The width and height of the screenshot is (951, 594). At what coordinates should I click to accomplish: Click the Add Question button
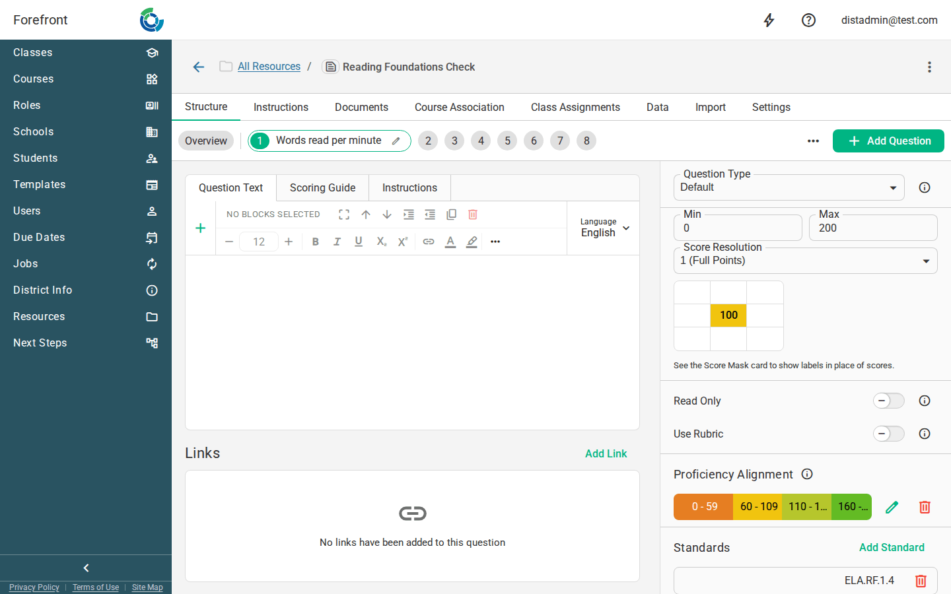tap(888, 141)
